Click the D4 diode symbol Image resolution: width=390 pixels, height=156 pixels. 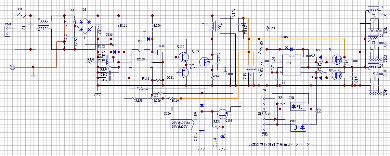320,78
